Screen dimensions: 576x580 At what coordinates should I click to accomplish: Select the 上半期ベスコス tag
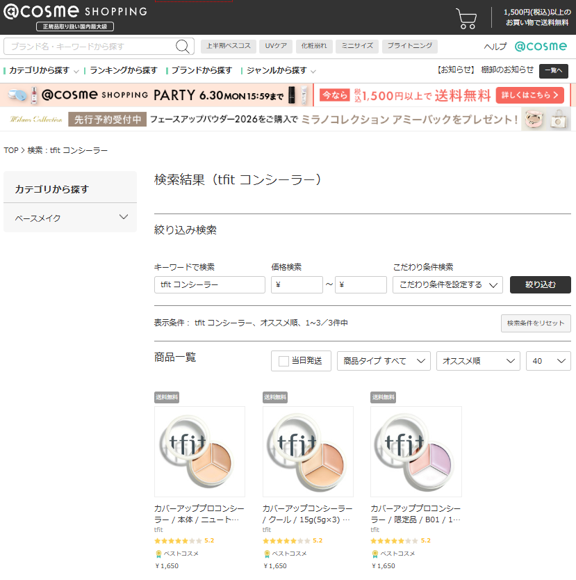click(x=229, y=46)
